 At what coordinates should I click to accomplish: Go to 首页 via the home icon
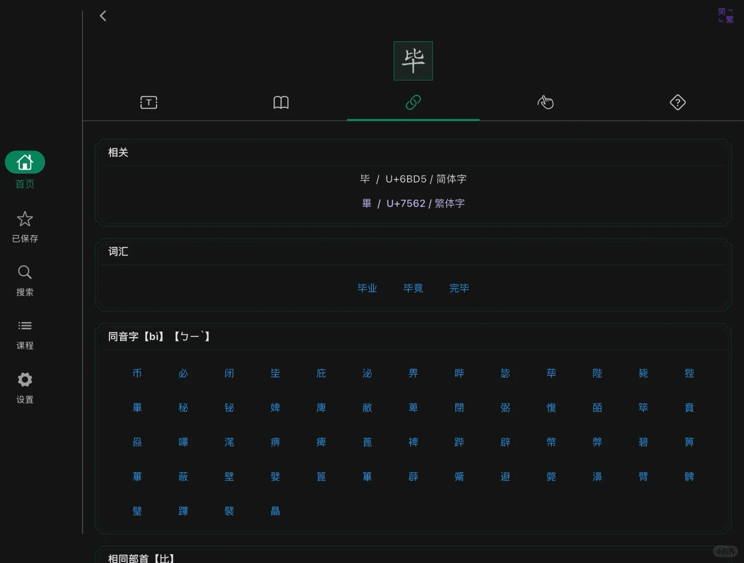coord(25,162)
